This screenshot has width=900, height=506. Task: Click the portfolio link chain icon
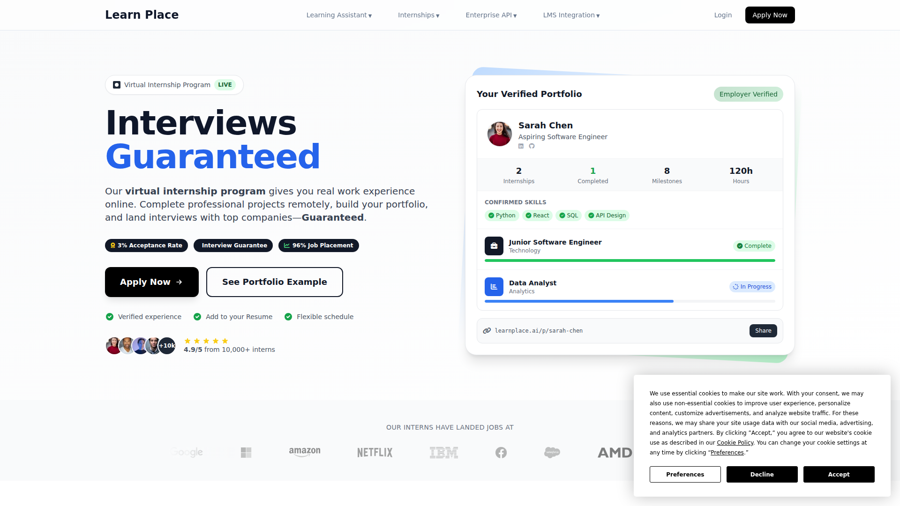[487, 331]
